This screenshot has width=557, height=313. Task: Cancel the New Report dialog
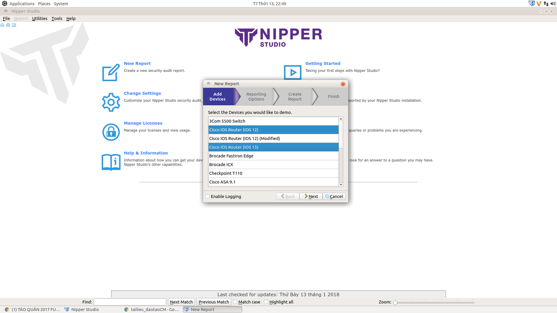[334, 196]
